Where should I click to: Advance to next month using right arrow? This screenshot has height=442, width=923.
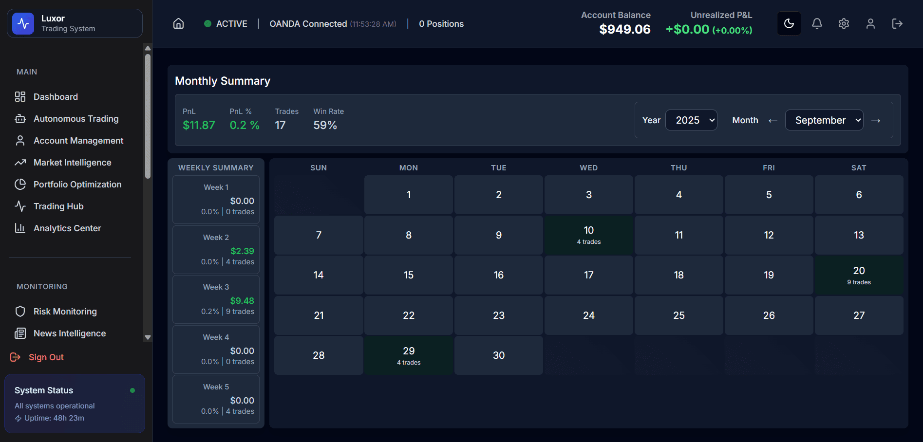coord(876,121)
